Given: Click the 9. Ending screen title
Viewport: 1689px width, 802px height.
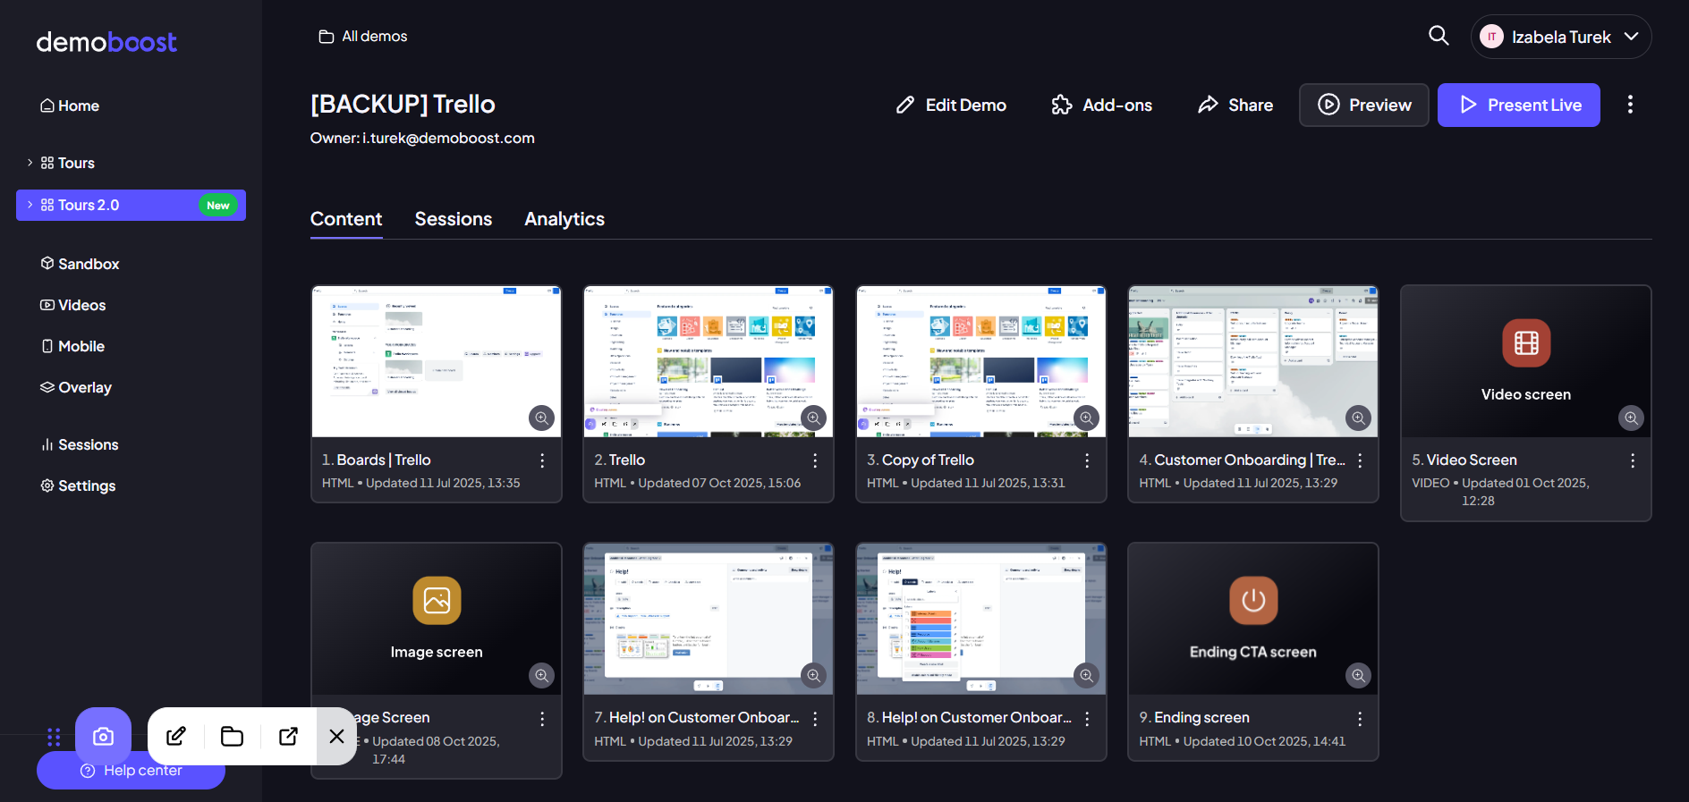Looking at the screenshot, I should coord(1194,718).
